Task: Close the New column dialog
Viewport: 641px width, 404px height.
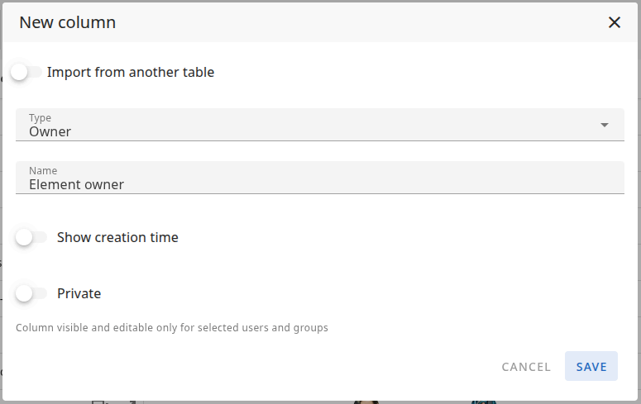Action: [615, 22]
